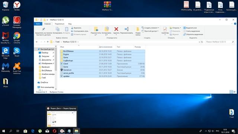Click the Paste icon in the ribbon
This screenshot has width=238, height=134.
(x=67, y=29)
